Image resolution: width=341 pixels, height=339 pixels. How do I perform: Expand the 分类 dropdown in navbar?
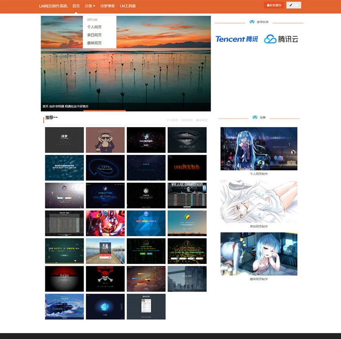coord(90,6)
